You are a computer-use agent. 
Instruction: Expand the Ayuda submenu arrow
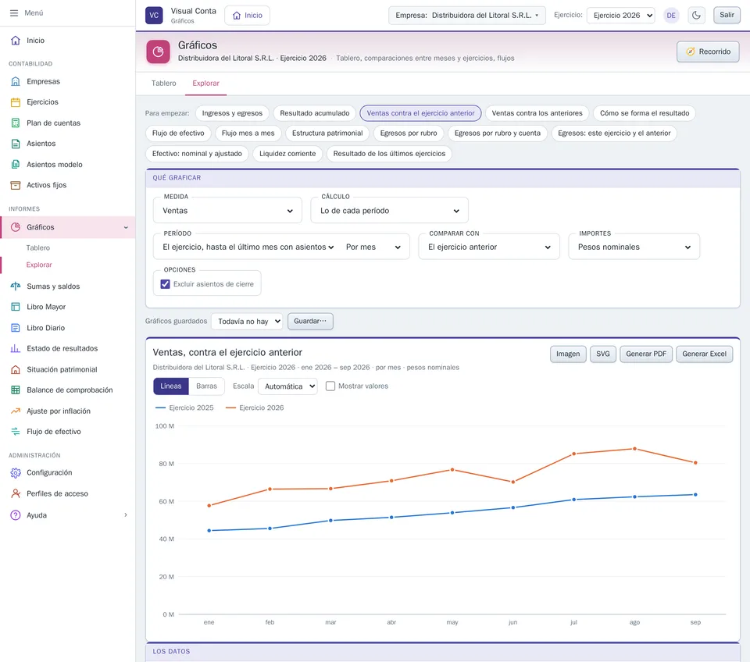tap(126, 515)
